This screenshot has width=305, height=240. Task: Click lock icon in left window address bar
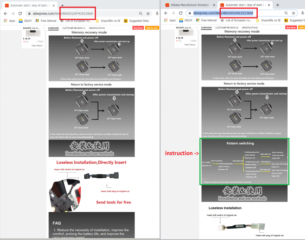pyautogui.click(x=29, y=14)
